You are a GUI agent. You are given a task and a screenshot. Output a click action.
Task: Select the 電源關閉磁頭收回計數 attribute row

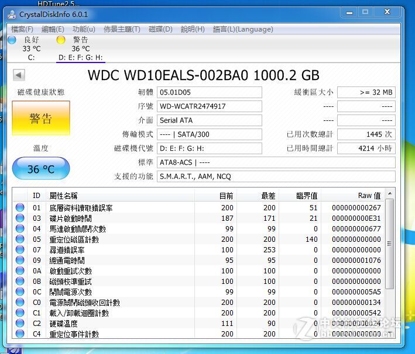(198, 302)
